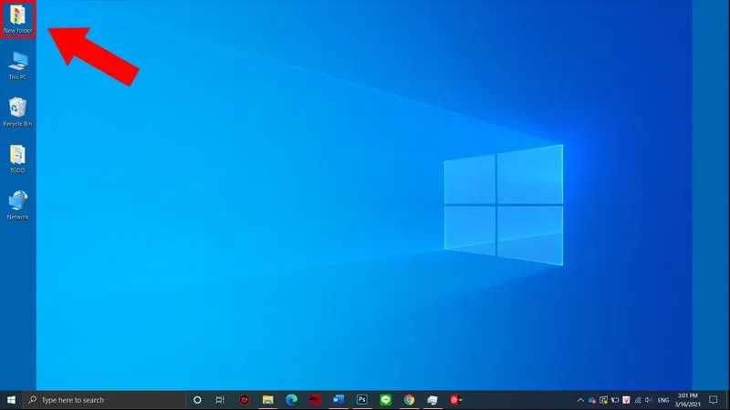This screenshot has height=410, width=730.
Task: Switch to Microsoft Word in the taskbar
Action: point(339,400)
